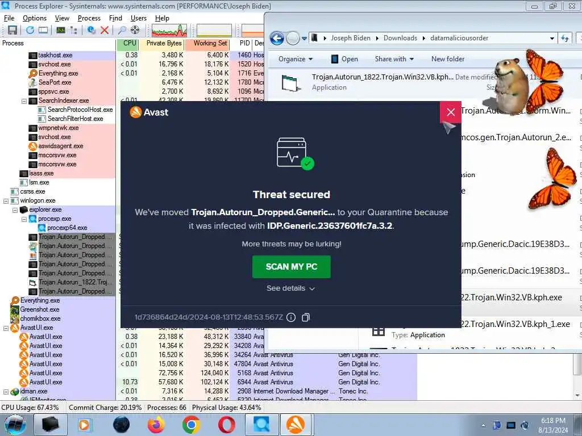Viewport: 582px width, 436px height.
Task: Open the process Properties toolbar icon
Action: coord(91,30)
